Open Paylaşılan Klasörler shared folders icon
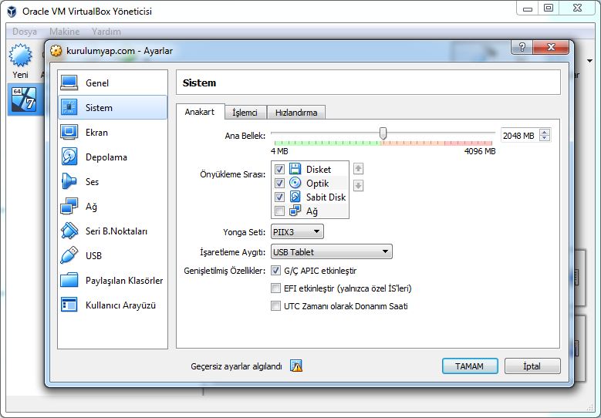This screenshot has height=418, width=601. pyautogui.click(x=69, y=280)
